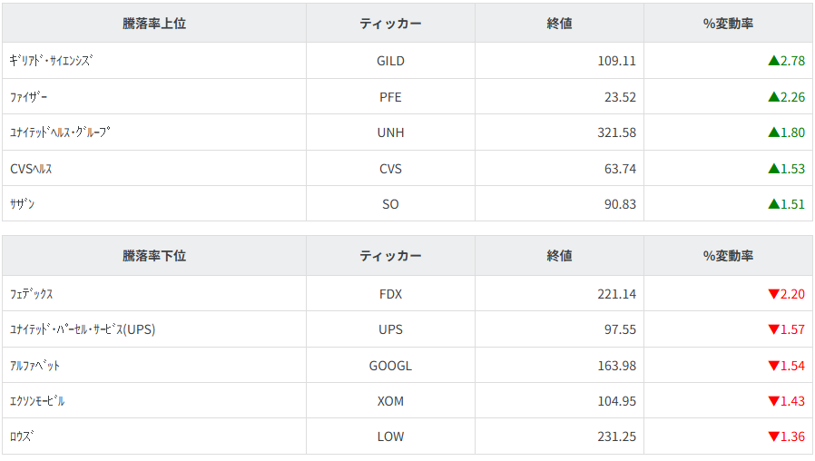Click the top table's ティッカー header
Screen dimensions: 815x461
(x=390, y=24)
